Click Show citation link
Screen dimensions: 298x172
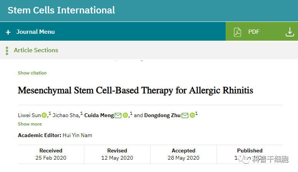click(x=32, y=73)
